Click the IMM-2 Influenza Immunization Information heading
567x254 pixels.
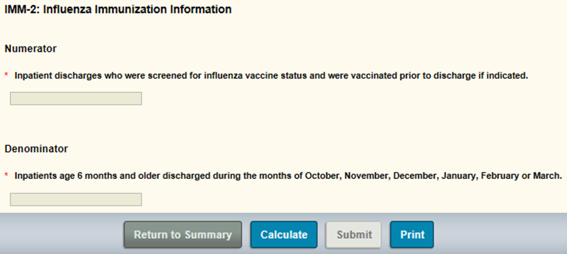tap(118, 9)
